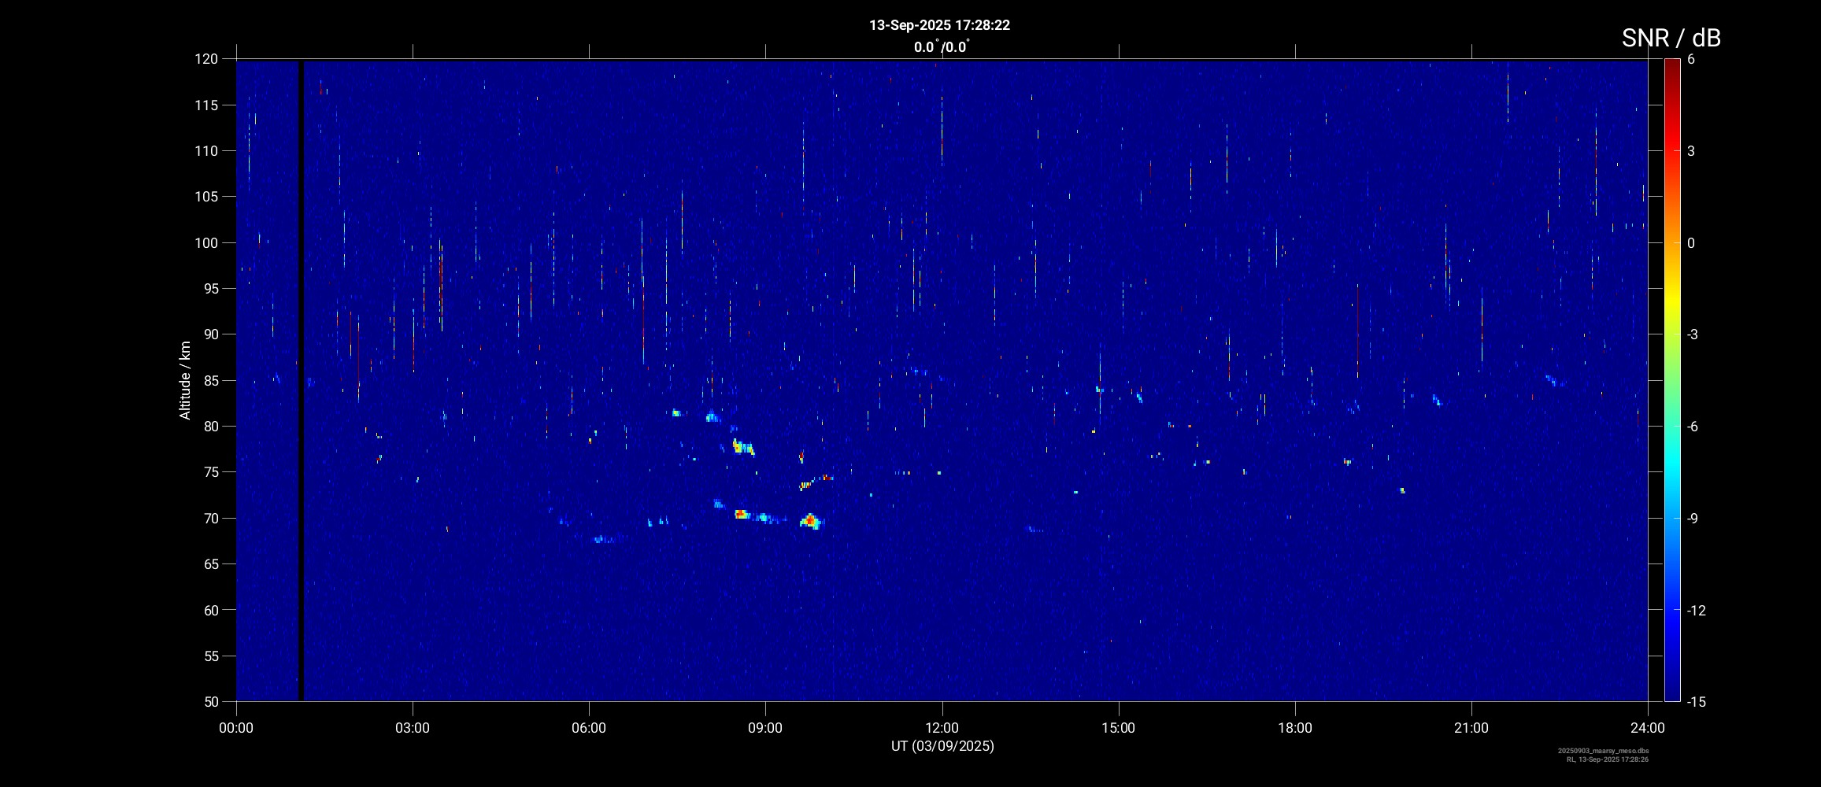Click the UT (03/09/2025) axis label
Viewport: 1821px width, 787px height.
(942, 746)
